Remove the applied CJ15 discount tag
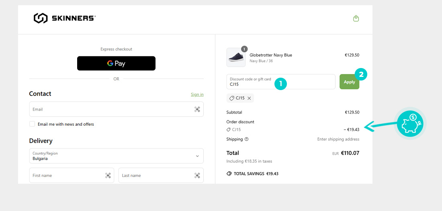The height and width of the screenshot is (211, 442). coord(249,98)
